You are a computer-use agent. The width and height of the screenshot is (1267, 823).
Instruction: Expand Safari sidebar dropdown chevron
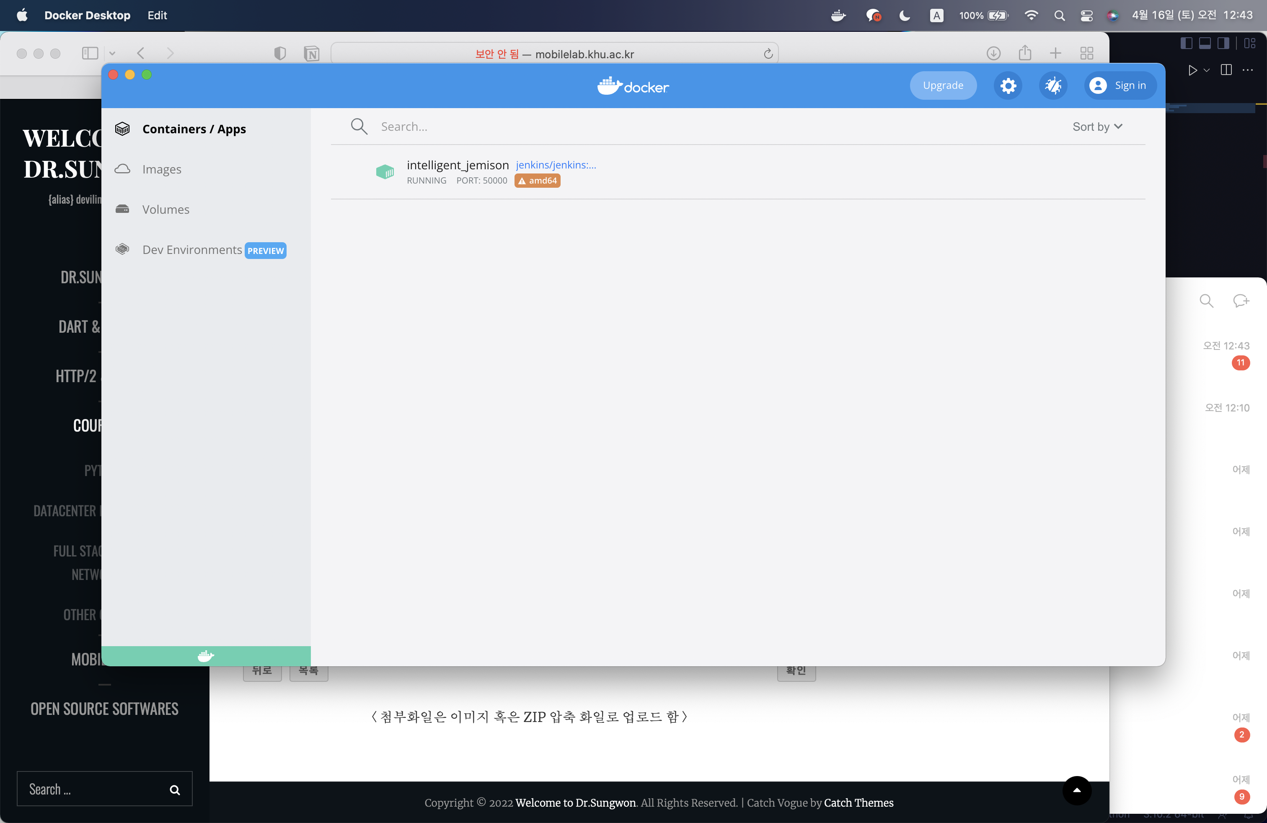[x=112, y=53]
